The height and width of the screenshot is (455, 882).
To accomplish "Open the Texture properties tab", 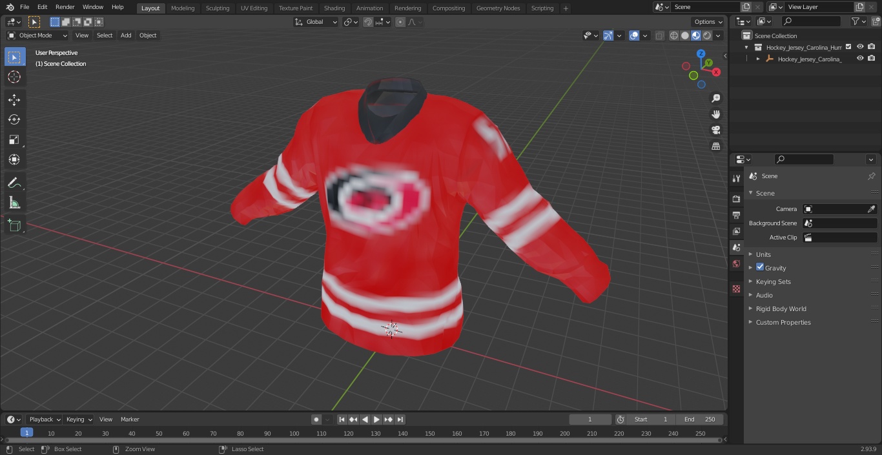I will tap(736, 288).
